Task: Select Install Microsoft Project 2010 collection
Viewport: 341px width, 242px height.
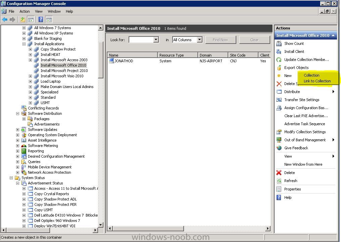Action: click(x=64, y=71)
